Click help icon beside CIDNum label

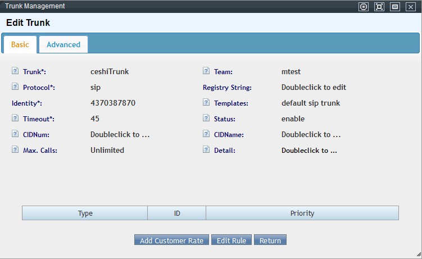(15, 135)
